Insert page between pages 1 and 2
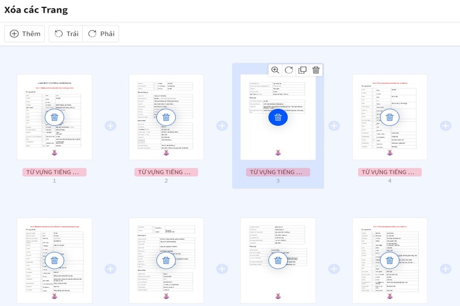The height and width of the screenshot is (306, 460). point(110,126)
